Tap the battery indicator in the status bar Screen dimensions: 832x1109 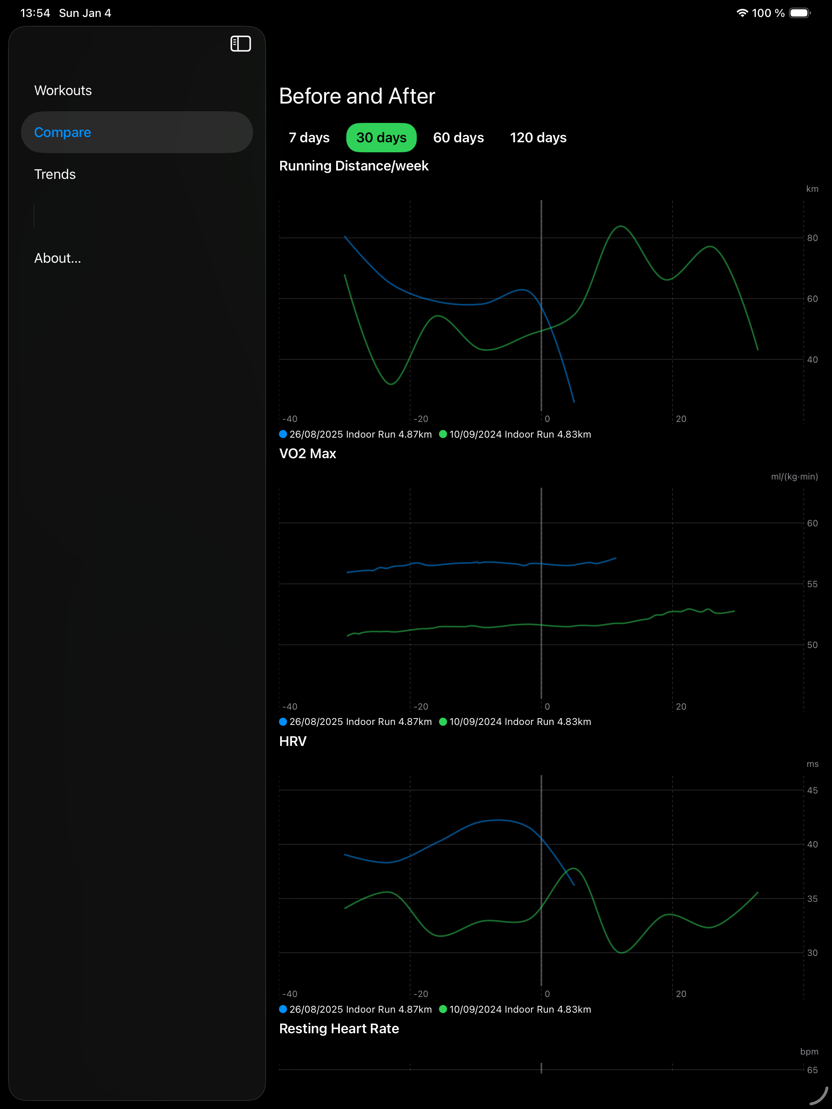click(x=799, y=13)
